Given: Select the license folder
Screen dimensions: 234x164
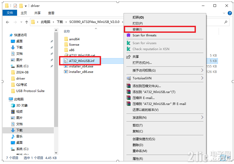Looking at the screenshot, I should point(74,44).
